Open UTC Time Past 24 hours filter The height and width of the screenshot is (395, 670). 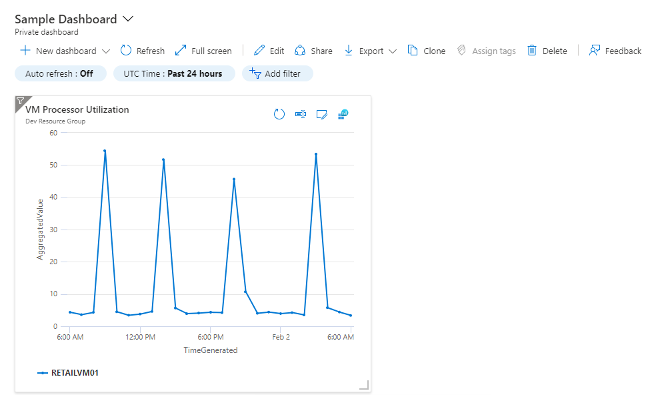[174, 73]
